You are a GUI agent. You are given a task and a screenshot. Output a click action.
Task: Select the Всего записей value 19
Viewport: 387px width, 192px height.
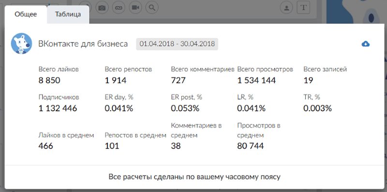(x=308, y=80)
